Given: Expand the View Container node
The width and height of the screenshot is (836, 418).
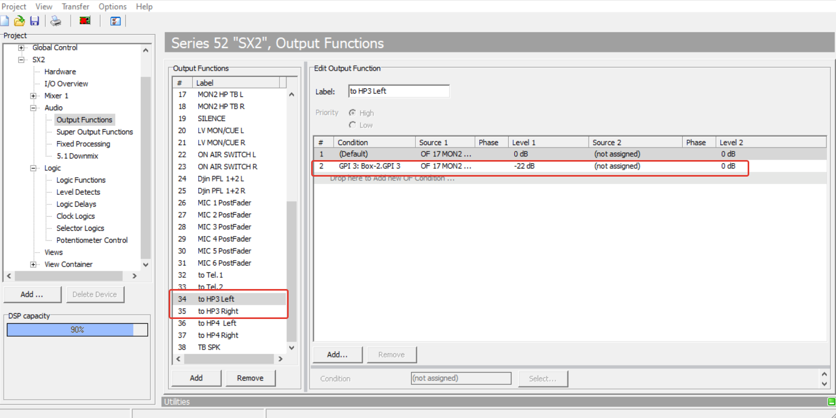Looking at the screenshot, I should click(x=34, y=264).
